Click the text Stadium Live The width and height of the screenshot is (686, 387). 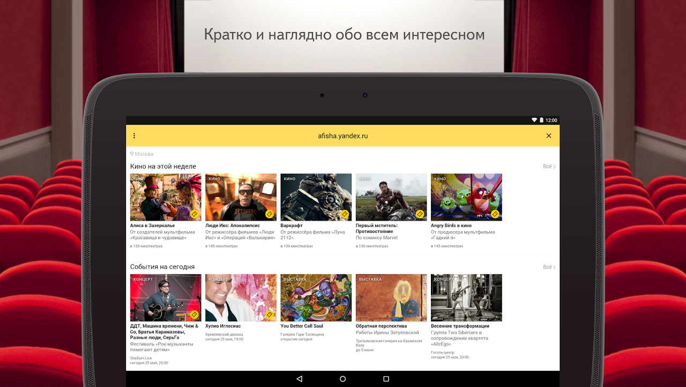click(141, 358)
